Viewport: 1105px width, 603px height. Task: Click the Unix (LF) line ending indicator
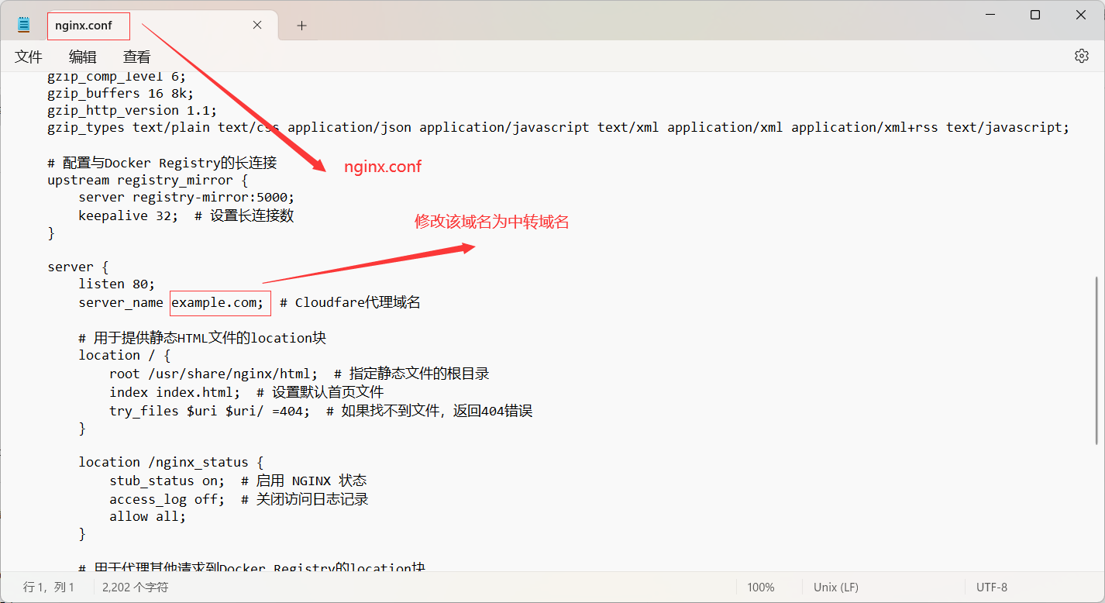[x=836, y=587]
